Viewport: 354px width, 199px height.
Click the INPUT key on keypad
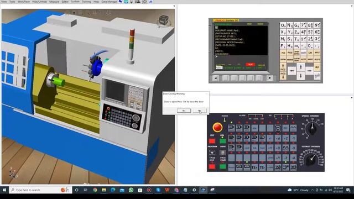tap(317, 53)
